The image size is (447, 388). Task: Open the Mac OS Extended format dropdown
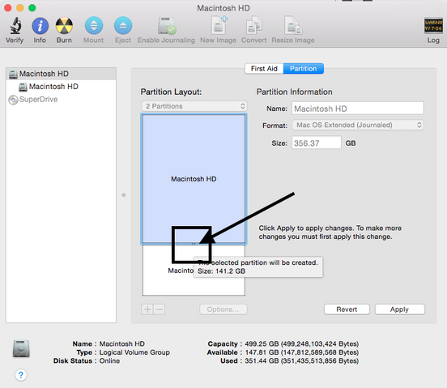pyautogui.click(x=358, y=126)
